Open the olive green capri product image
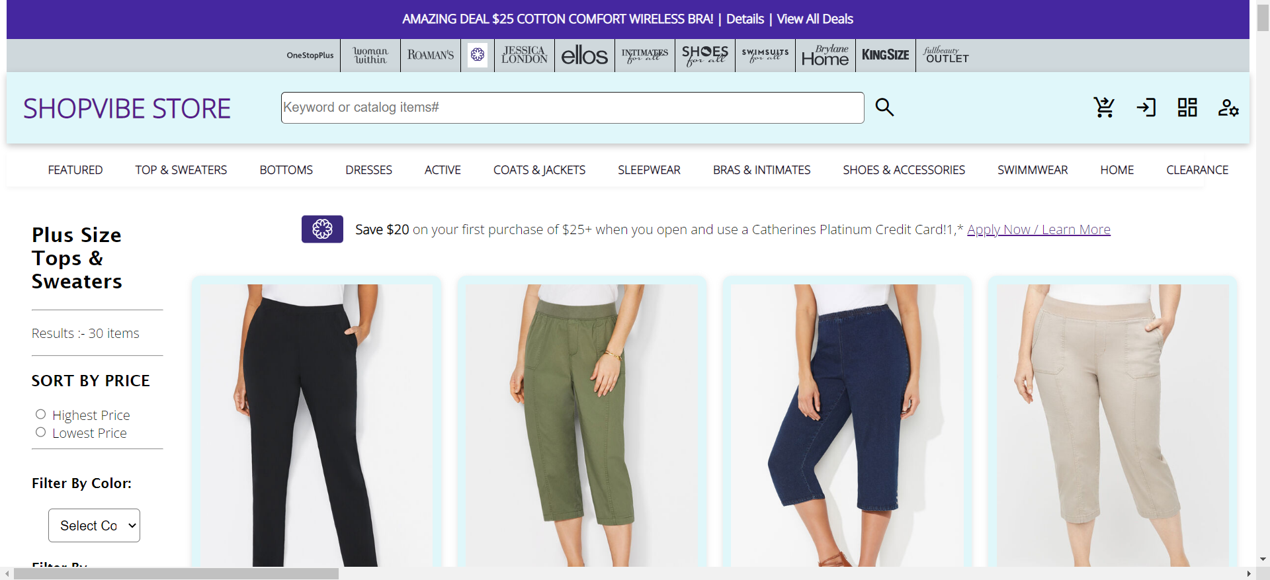The image size is (1270, 580). point(581,425)
